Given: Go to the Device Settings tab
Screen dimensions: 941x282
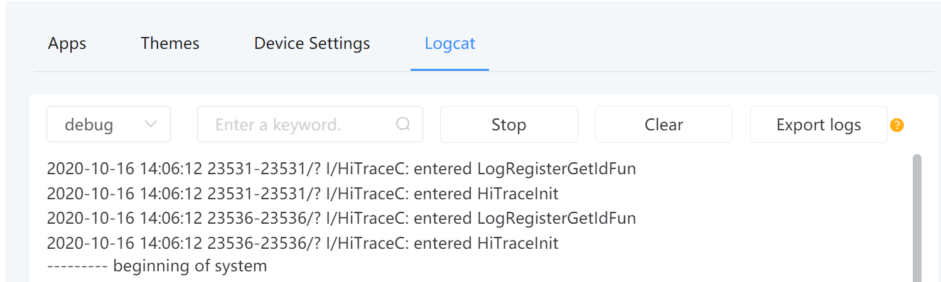Looking at the screenshot, I should pyautogui.click(x=312, y=43).
